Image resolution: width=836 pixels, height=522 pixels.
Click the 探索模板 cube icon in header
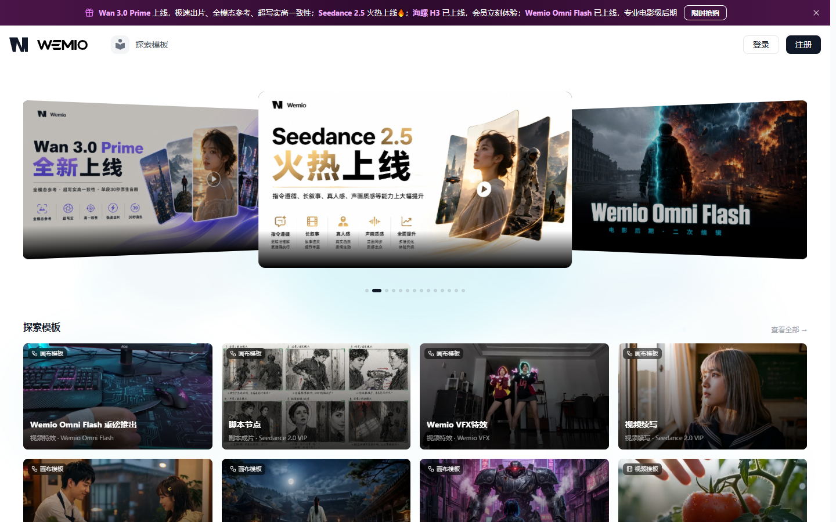[120, 45]
